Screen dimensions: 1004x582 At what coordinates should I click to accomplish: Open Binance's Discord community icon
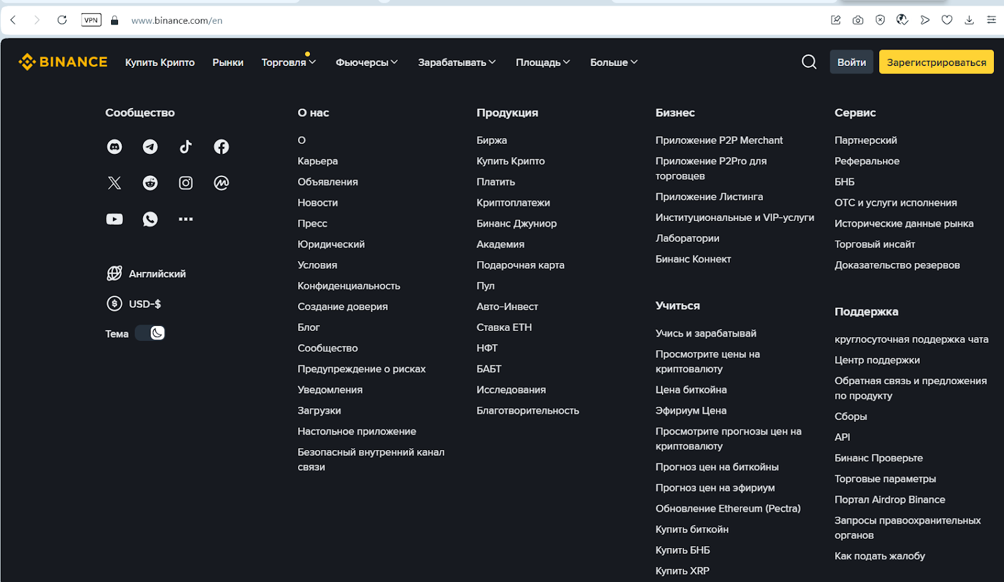pyautogui.click(x=114, y=147)
